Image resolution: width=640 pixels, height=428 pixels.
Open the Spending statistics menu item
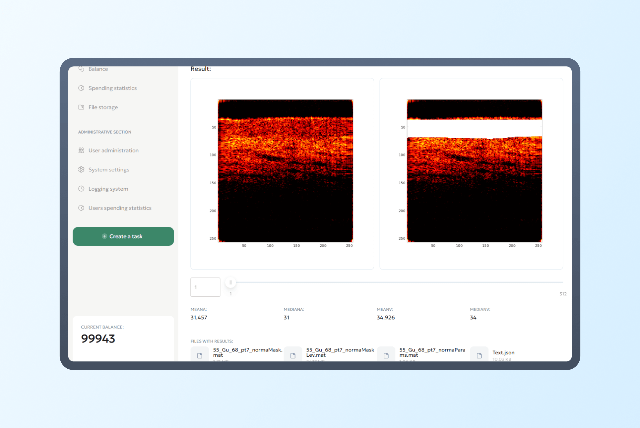[112, 88]
